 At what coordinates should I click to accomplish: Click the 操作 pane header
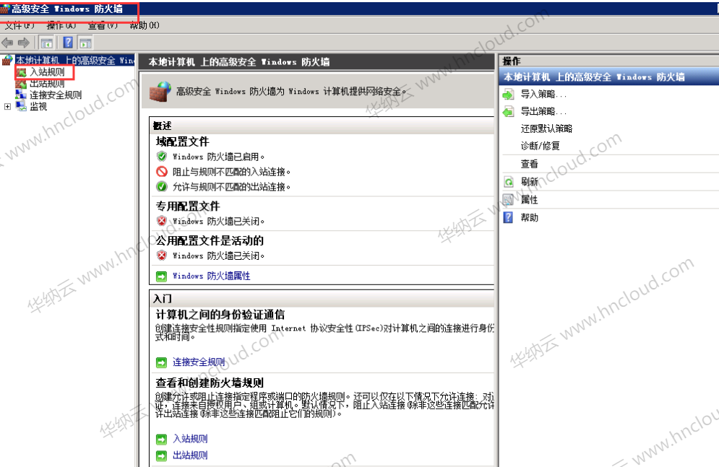click(x=512, y=61)
